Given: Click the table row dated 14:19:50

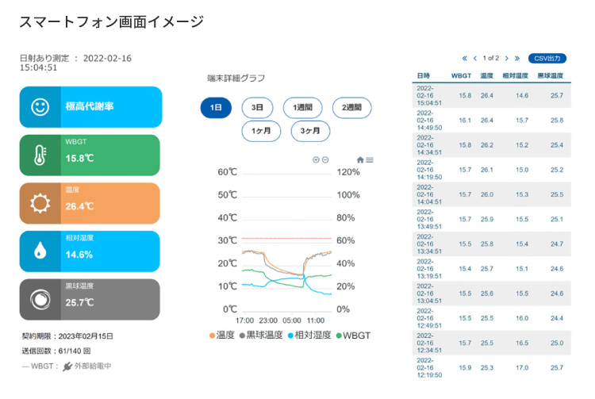Looking at the screenshot, I should pyautogui.click(x=492, y=170).
